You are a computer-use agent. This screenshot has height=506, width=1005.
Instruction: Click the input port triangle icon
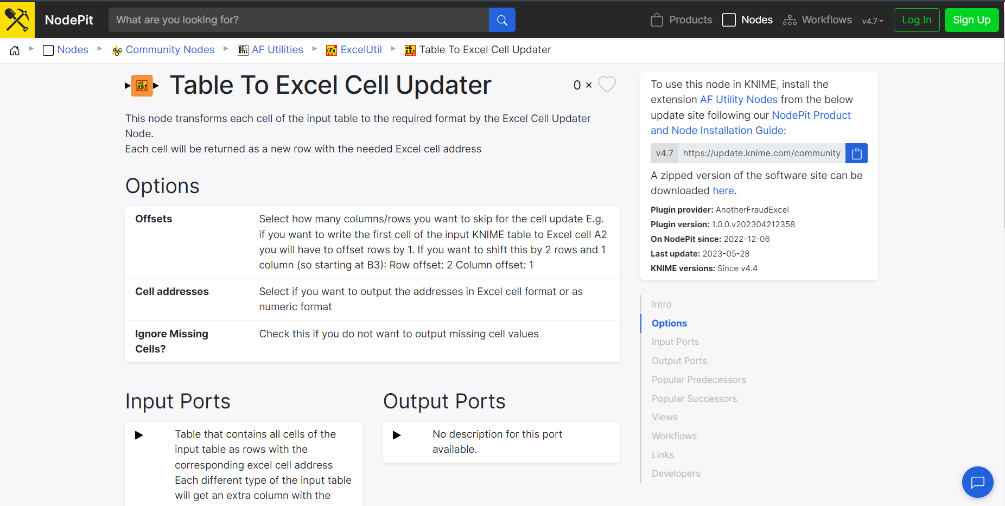139,435
